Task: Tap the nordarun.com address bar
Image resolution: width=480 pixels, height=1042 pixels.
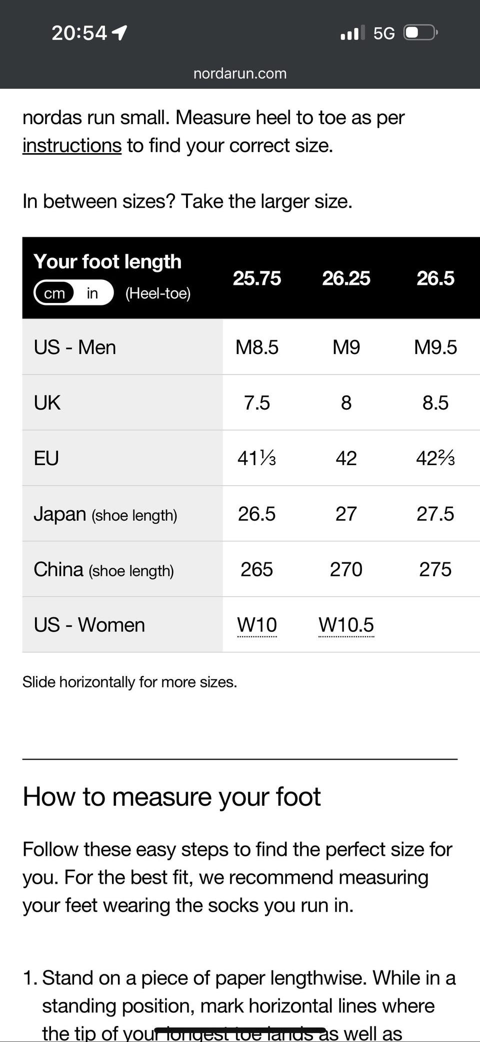Action: [240, 74]
